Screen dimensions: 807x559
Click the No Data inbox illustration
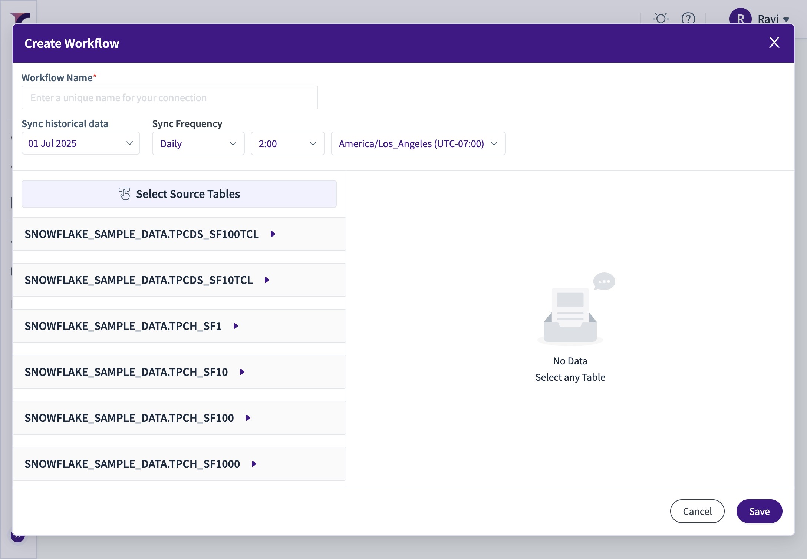pyautogui.click(x=570, y=315)
